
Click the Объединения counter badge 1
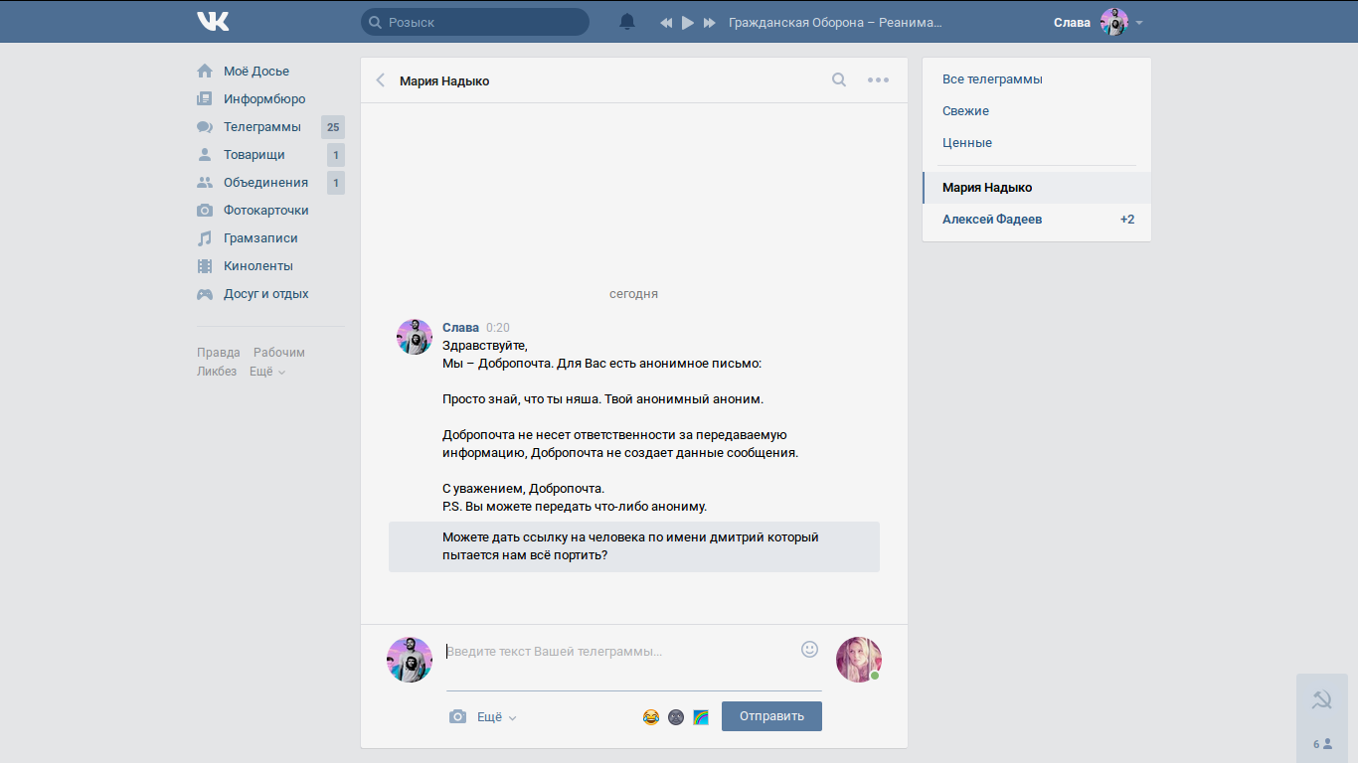336,183
